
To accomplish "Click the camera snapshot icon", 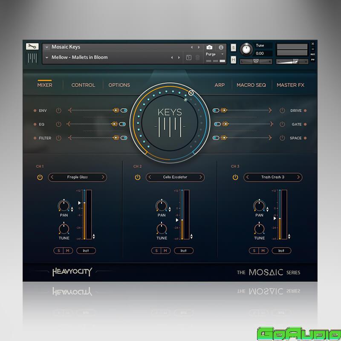I will [x=209, y=47].
